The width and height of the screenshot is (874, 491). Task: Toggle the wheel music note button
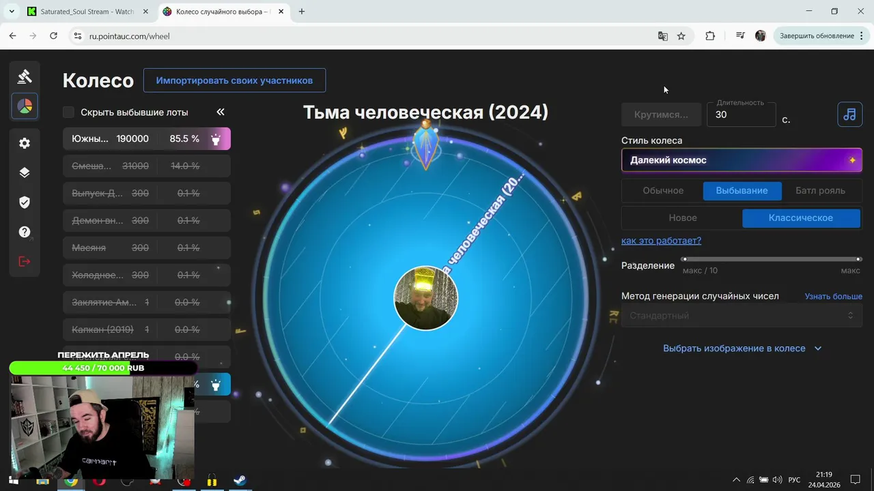click(x=849, y=115)
